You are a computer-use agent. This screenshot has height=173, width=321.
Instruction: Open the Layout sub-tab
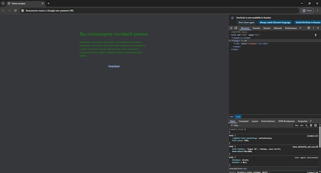pos(254,121)
